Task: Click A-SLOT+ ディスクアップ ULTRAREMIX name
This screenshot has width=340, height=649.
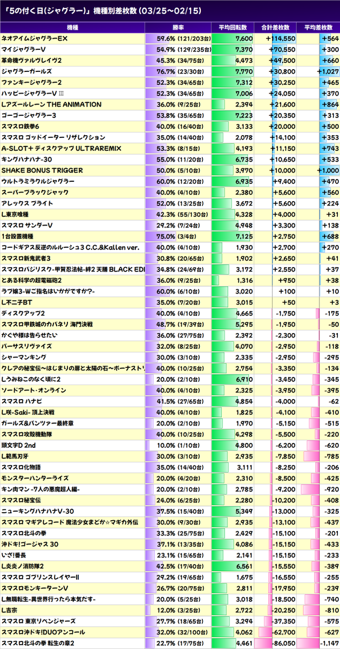Action: pos(62,148)
